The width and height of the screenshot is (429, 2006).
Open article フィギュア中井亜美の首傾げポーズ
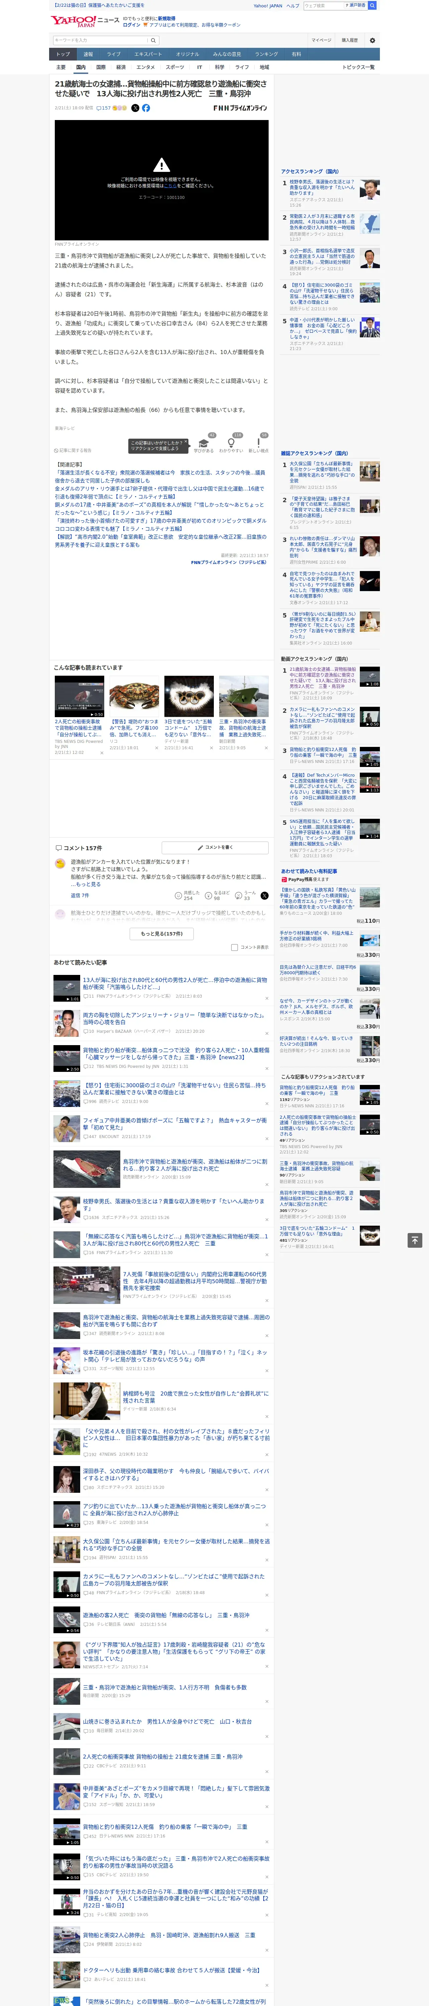174,1124
